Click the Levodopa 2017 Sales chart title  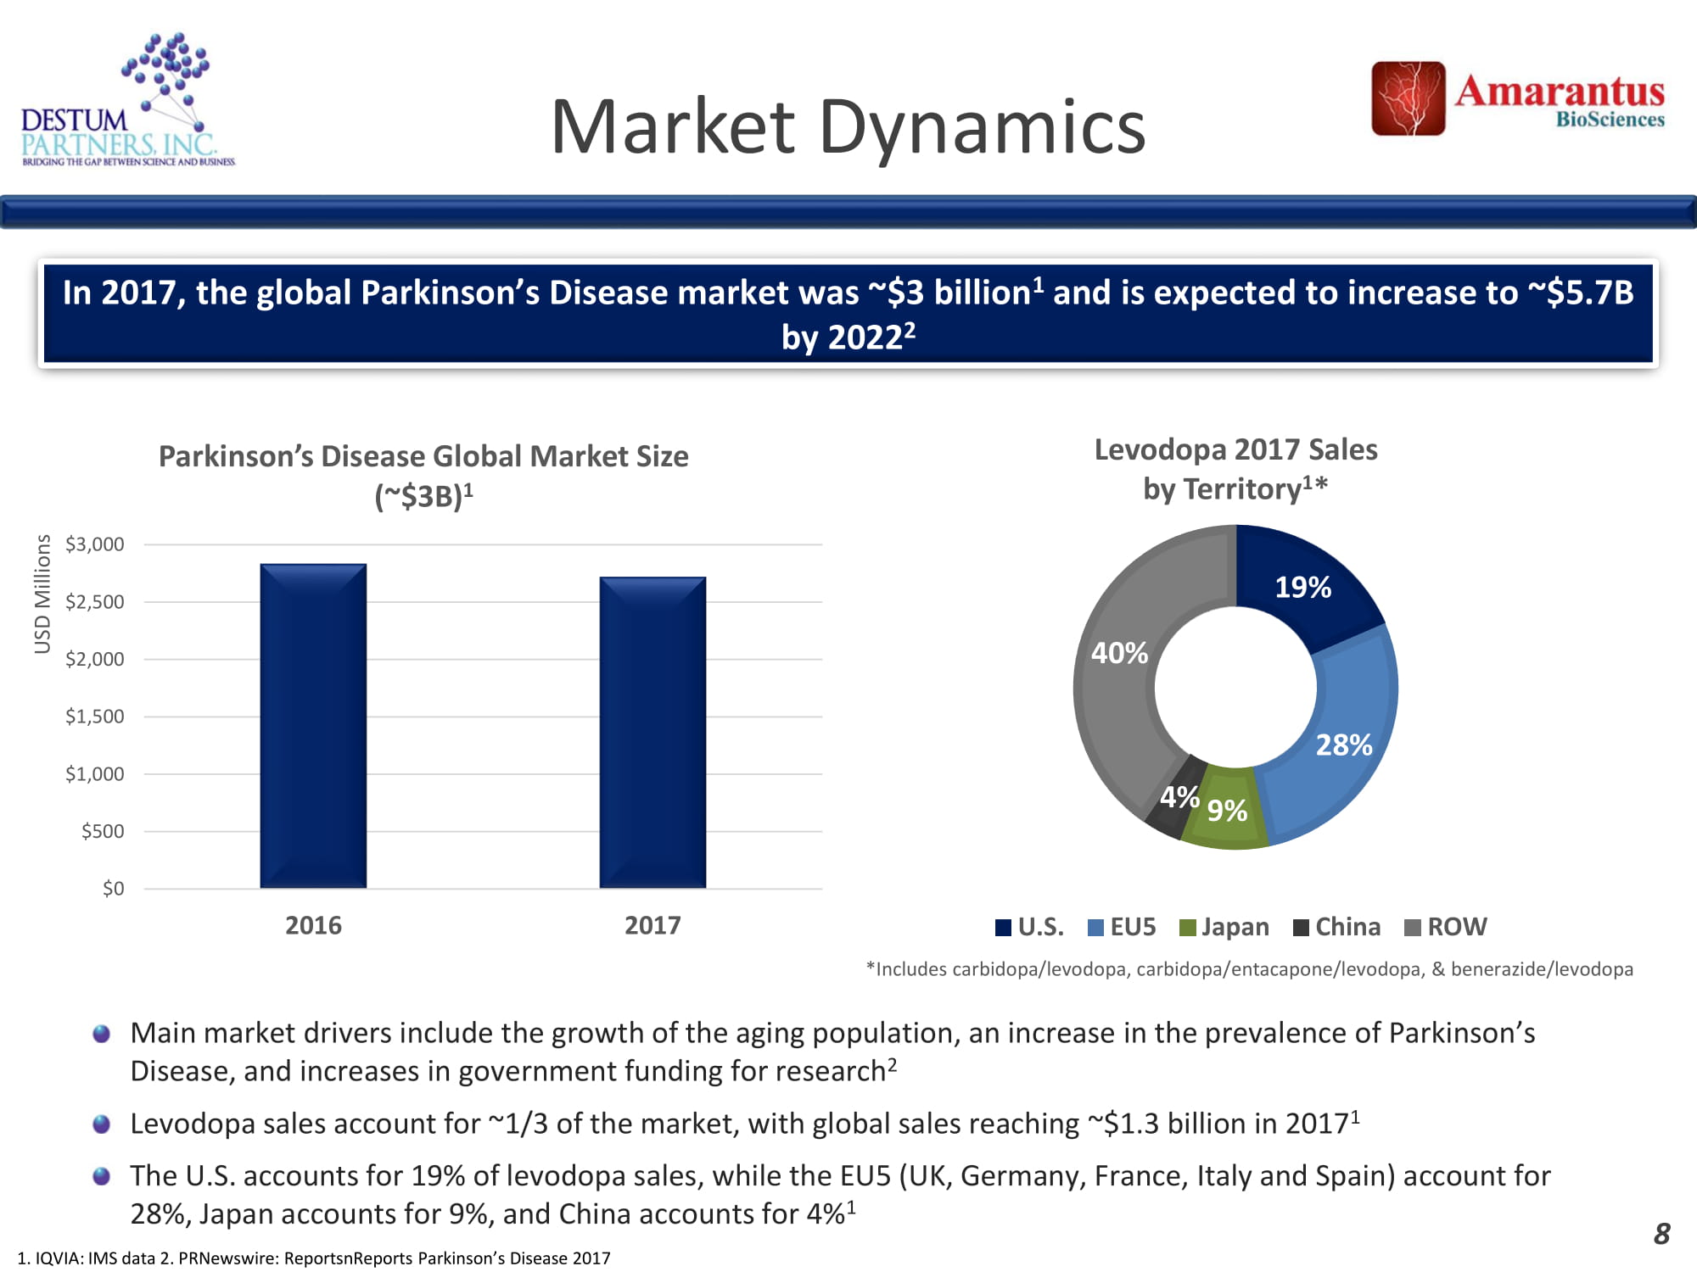click(x=1235, y=469)
